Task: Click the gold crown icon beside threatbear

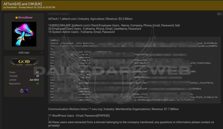Action: (16, 18)
